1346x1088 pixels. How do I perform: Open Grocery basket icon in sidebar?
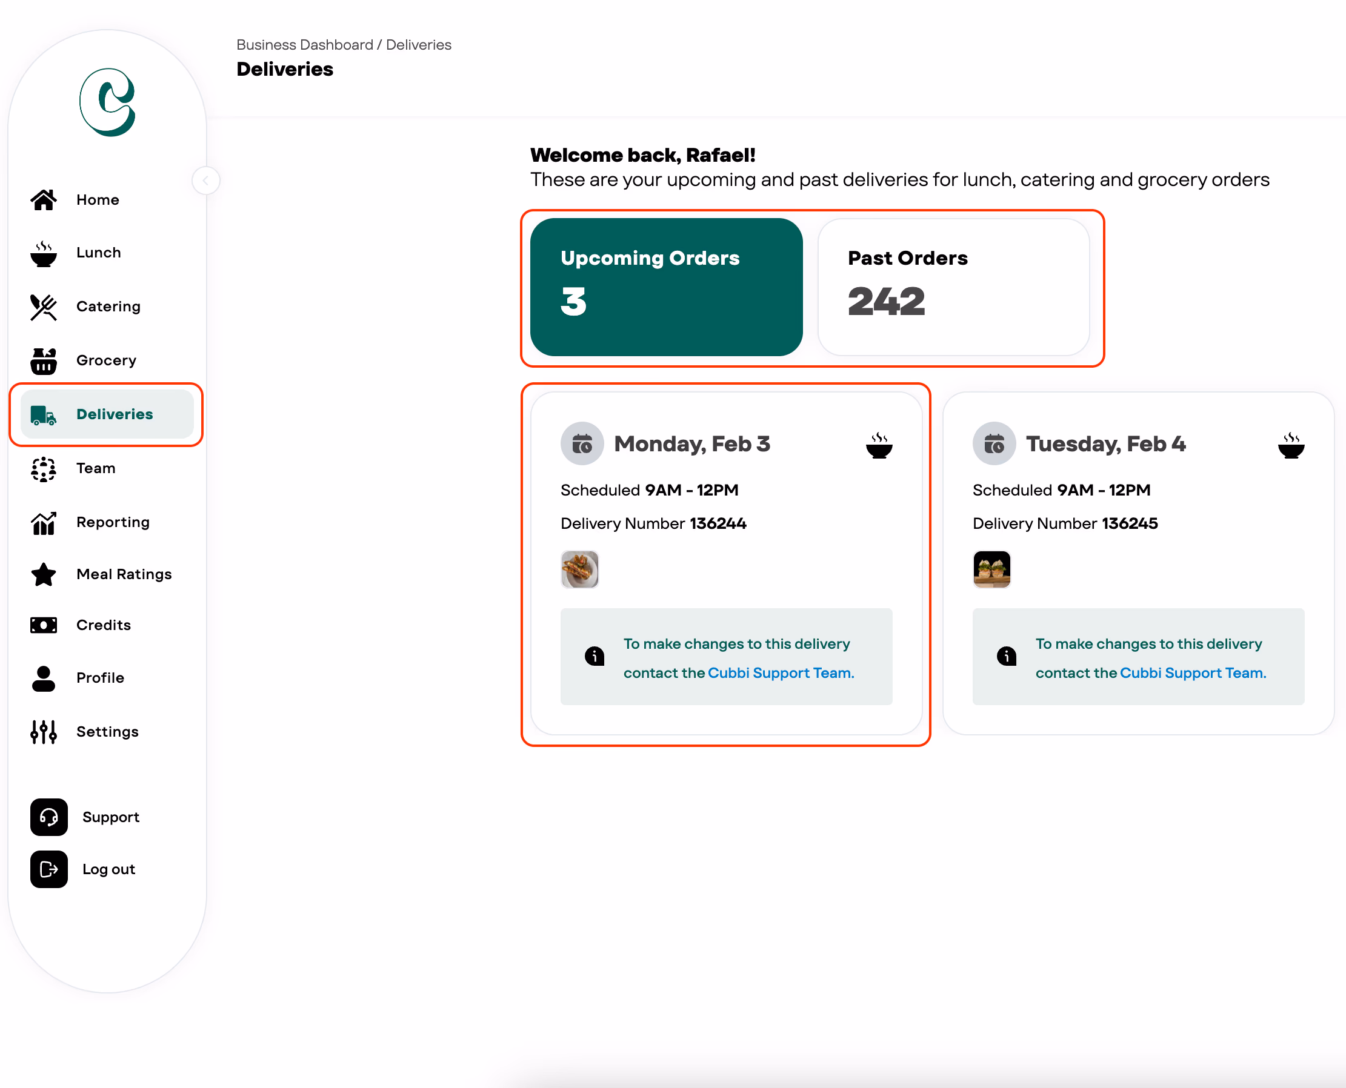pyautogui.click(x=43, y=361)
